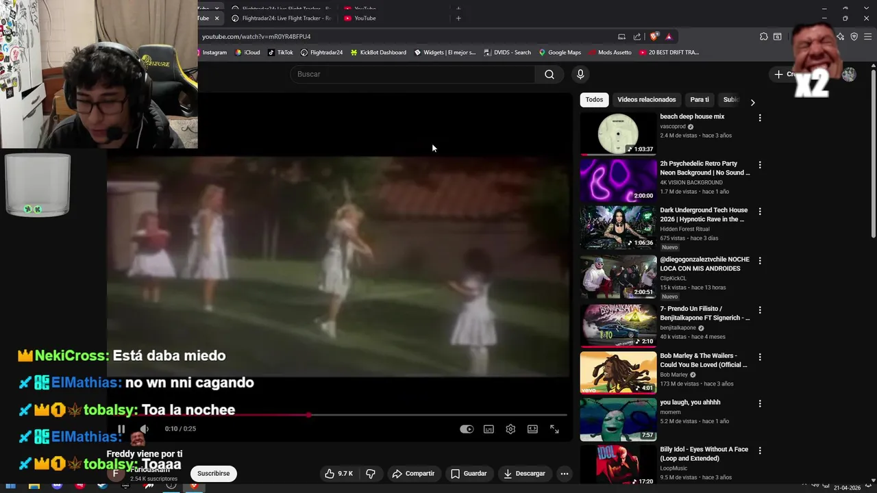Open the FuriousRam channel avatar

116,473
